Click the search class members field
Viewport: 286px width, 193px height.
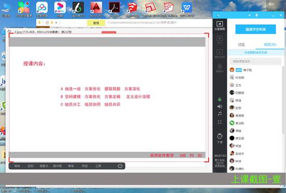[255, 61]
